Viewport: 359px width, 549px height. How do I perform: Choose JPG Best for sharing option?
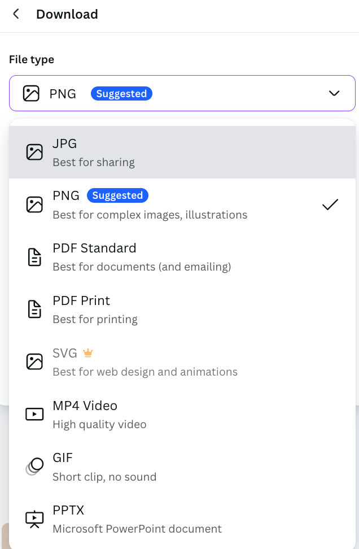click(x=182, y=152)
